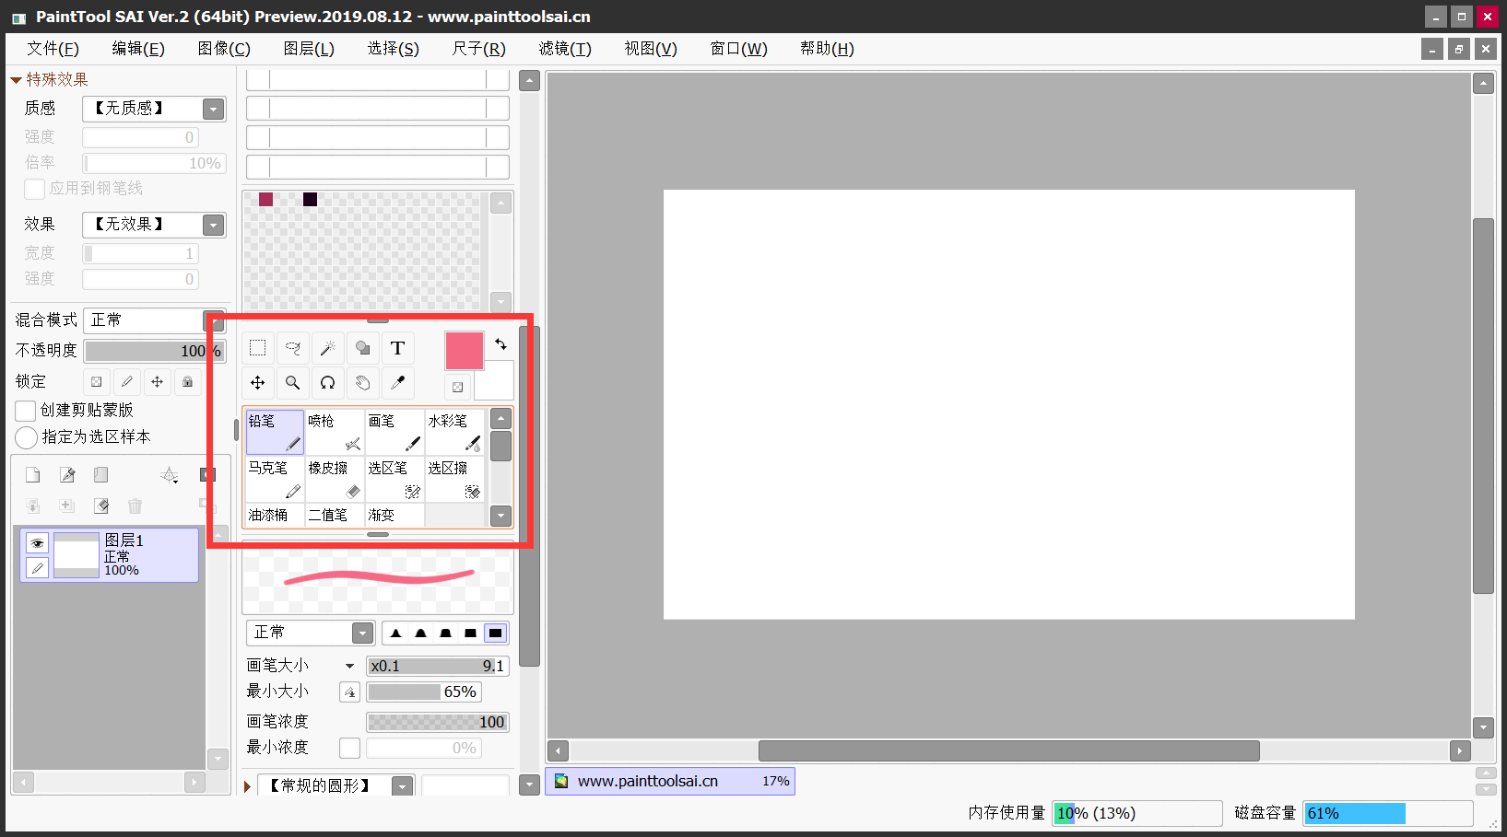The width and height of the screenshot is (1507, 837).
Task: Select the text tool T
Action: (398, 348)
